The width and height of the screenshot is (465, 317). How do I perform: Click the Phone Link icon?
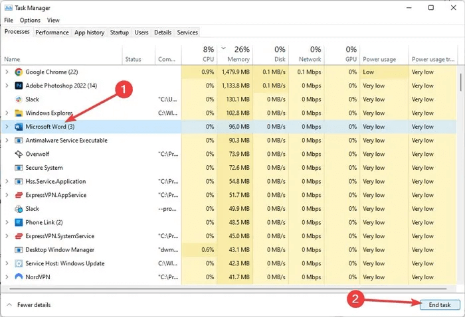tap(19, 222)
